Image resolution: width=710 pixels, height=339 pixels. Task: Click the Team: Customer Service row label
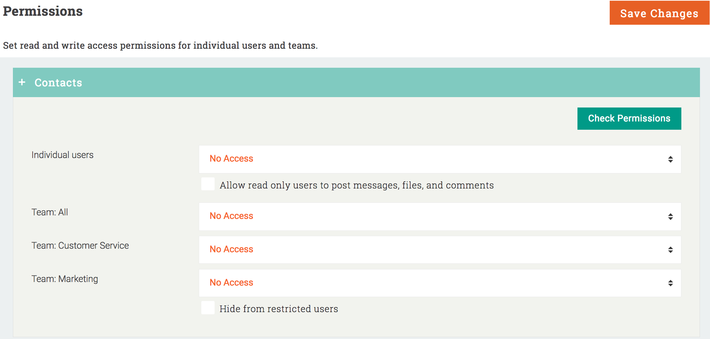(80, 245)
